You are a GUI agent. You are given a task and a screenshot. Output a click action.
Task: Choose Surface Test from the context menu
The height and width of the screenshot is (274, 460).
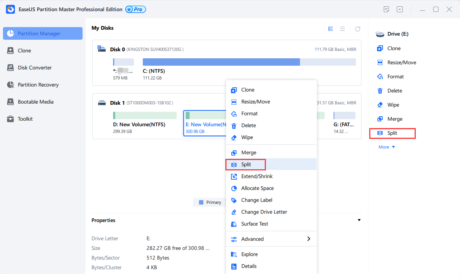[x=254, y=224]
